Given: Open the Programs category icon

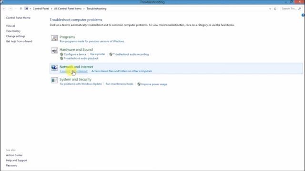Looking at the screenshot, I should [x=54, y=38].
